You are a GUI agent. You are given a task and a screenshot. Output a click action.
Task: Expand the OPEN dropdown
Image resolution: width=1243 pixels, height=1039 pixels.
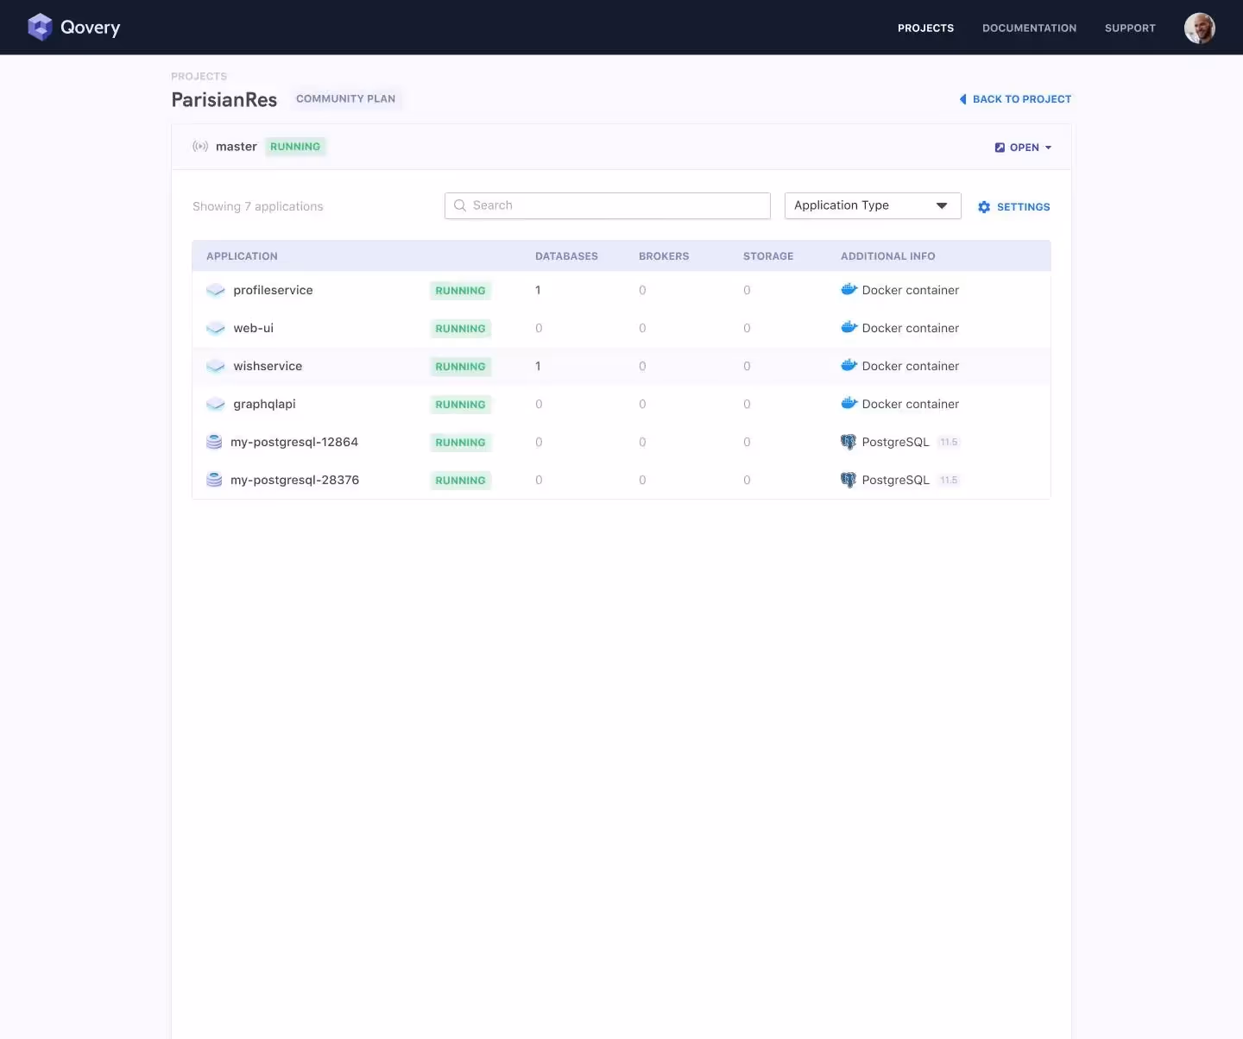[1024, 147]
